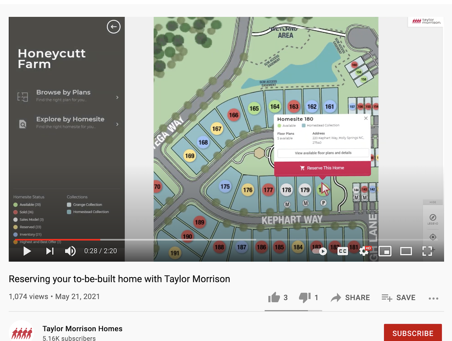Click HIDE above the legend icon

click(433, 202)
